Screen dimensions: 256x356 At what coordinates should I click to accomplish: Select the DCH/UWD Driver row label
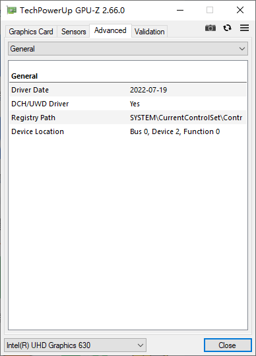(40, 104)
